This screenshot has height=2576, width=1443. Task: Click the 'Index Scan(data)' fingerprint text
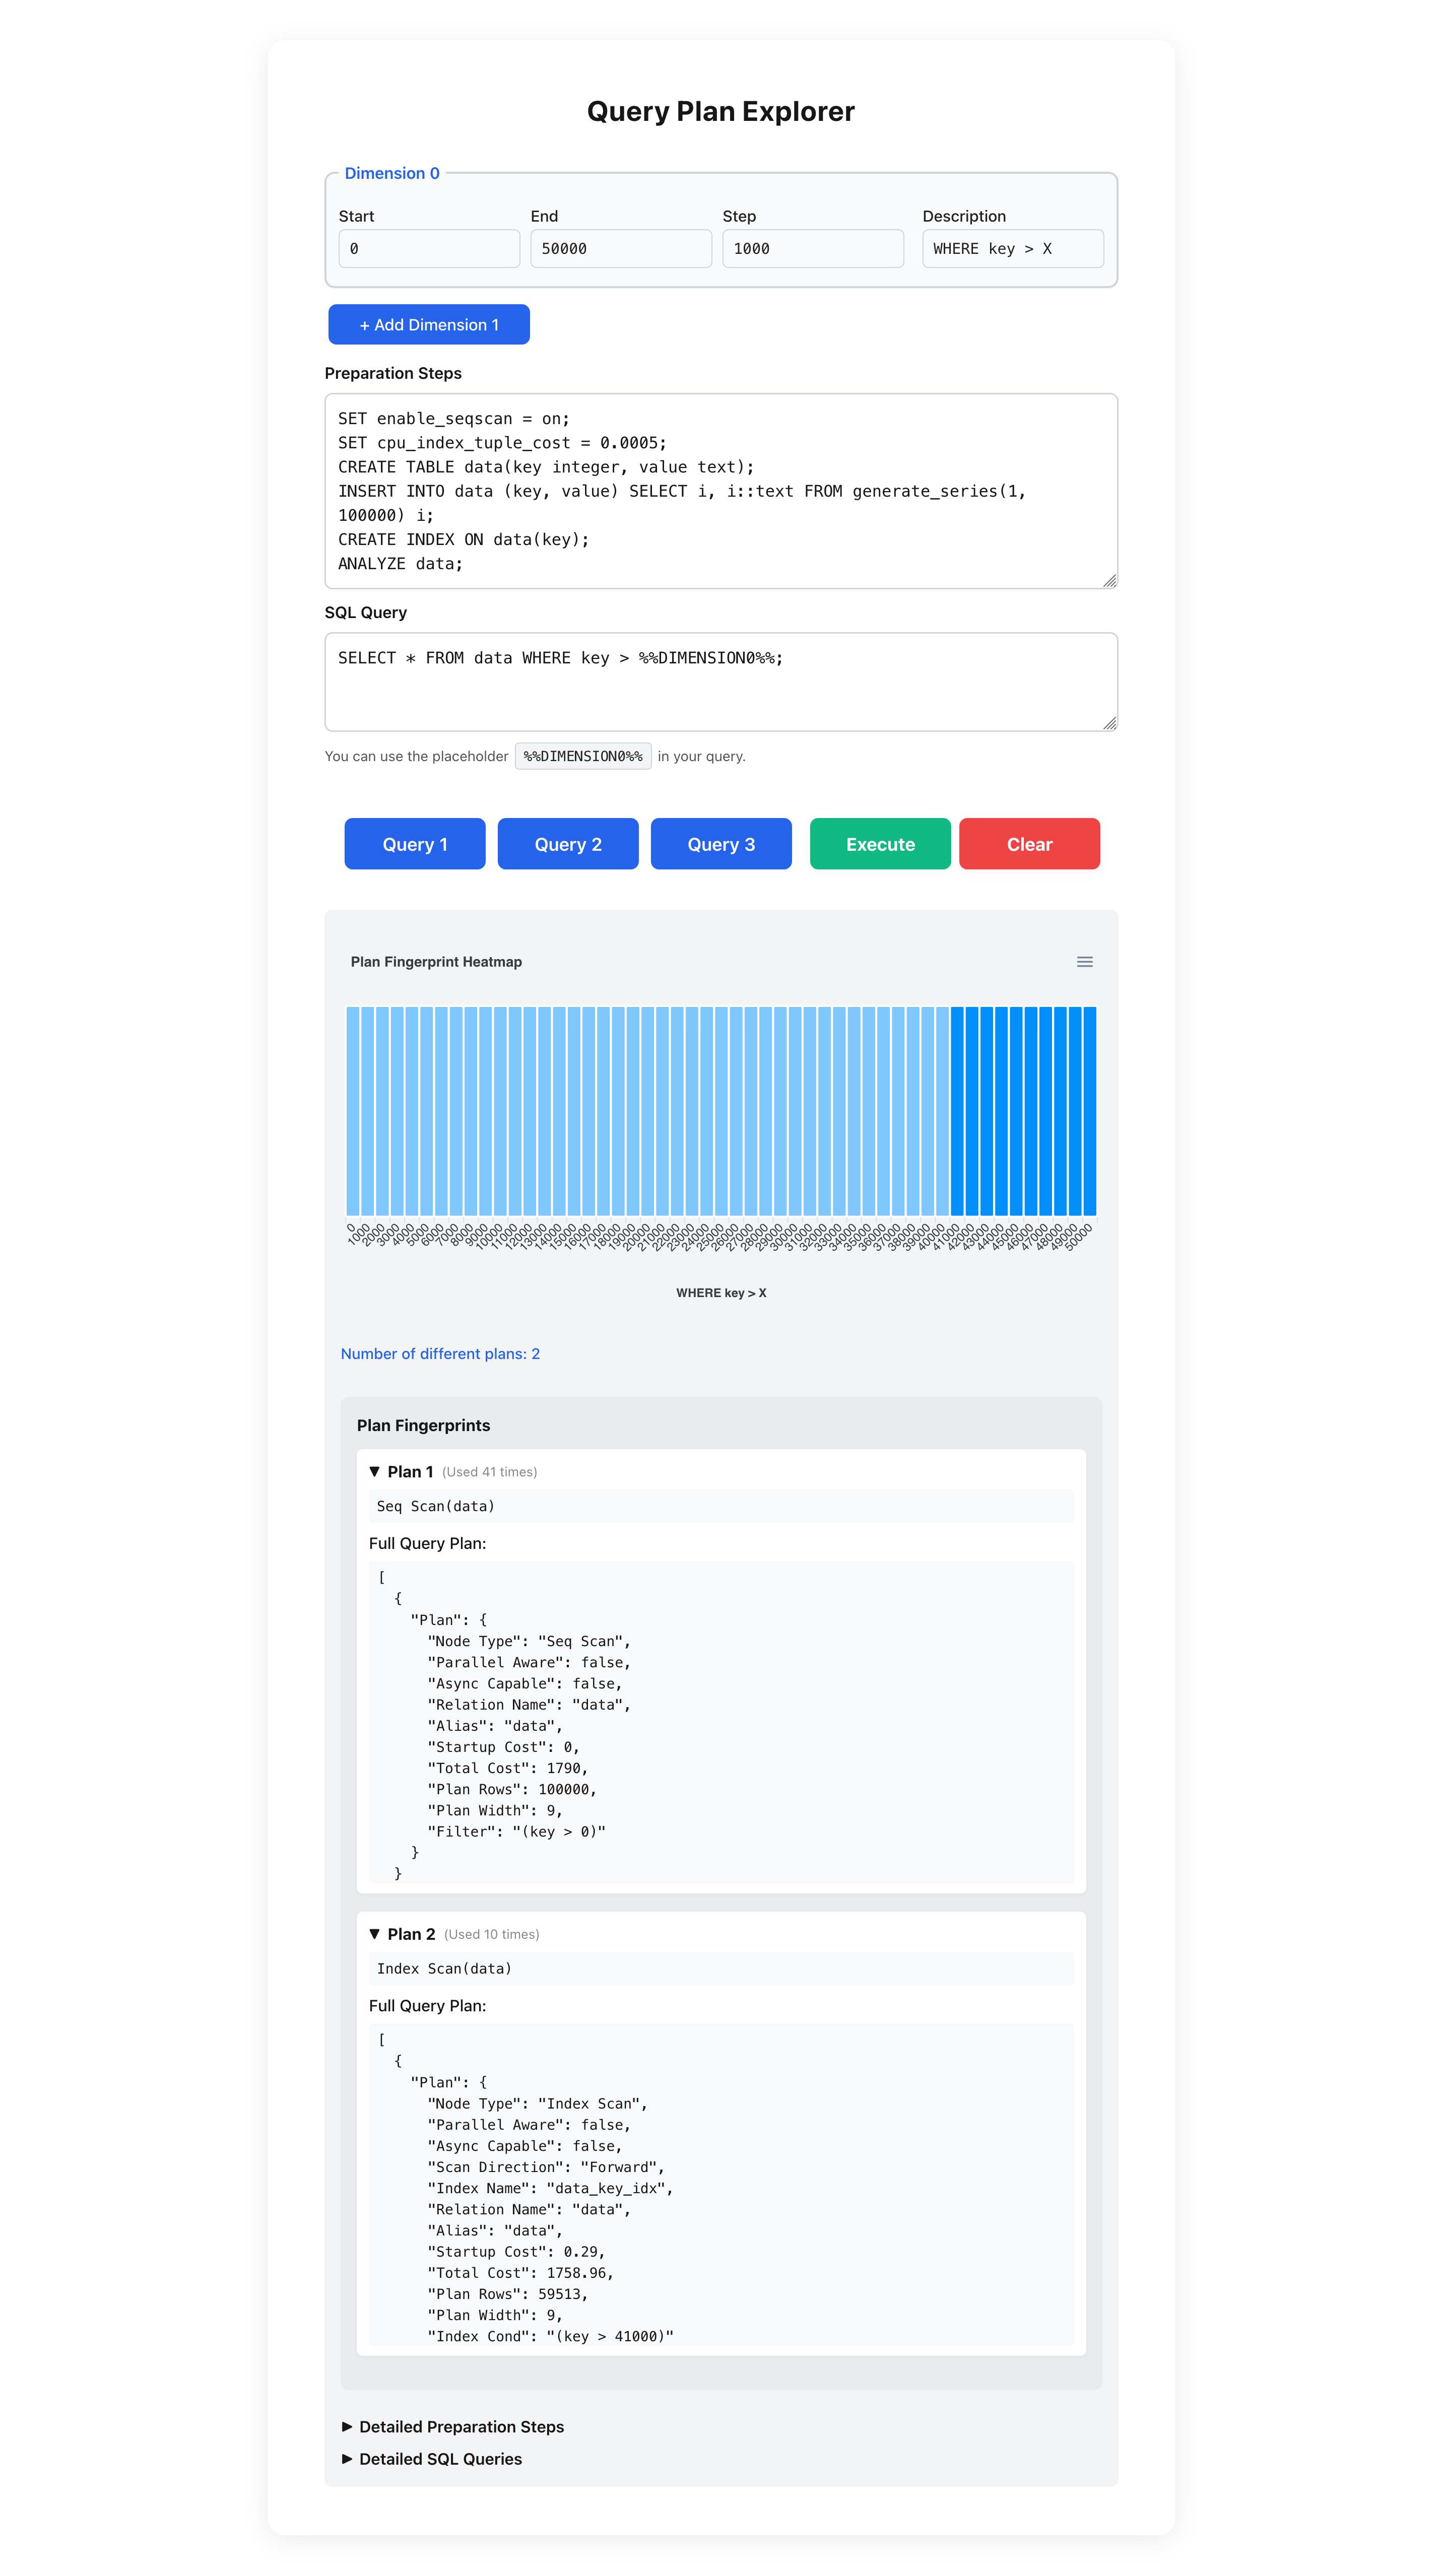[444, 1969]
